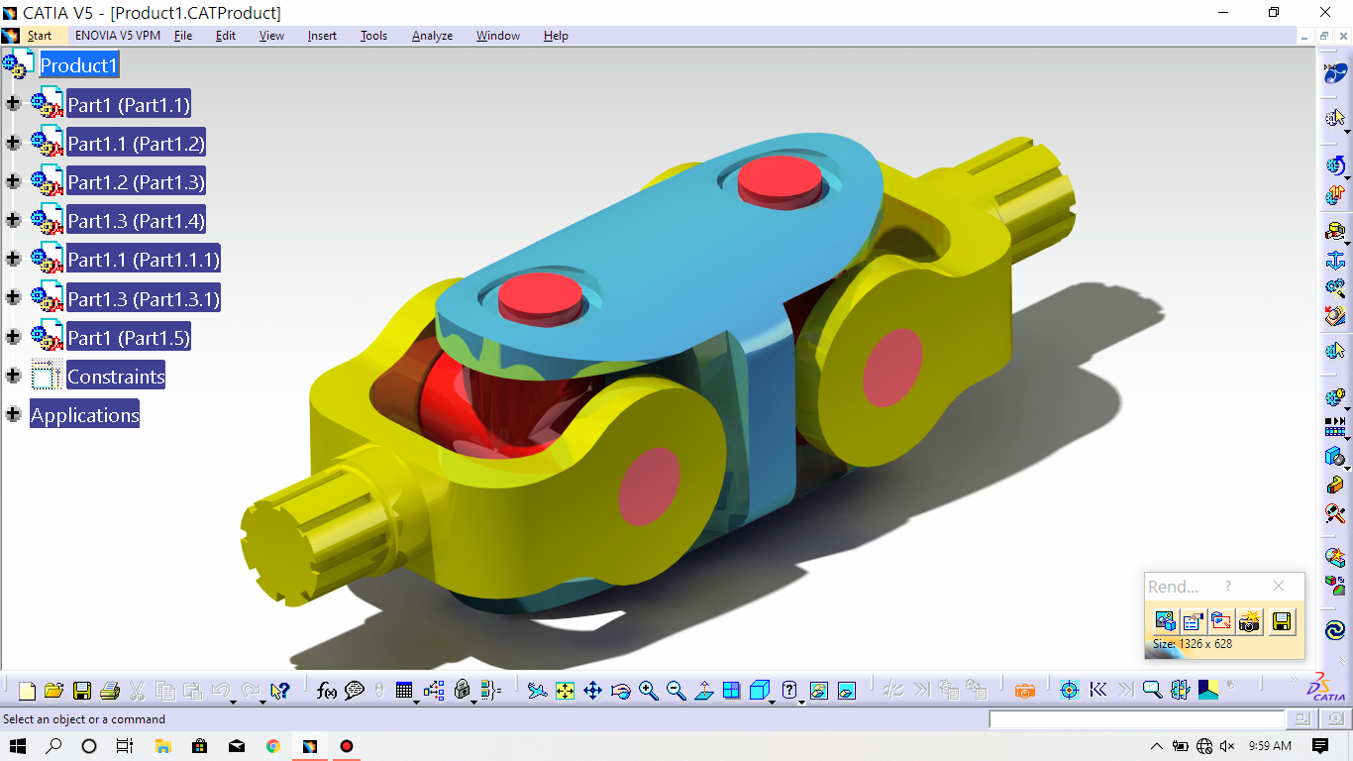Click the Knowledge Inspector tree icon

pos(434,691)
